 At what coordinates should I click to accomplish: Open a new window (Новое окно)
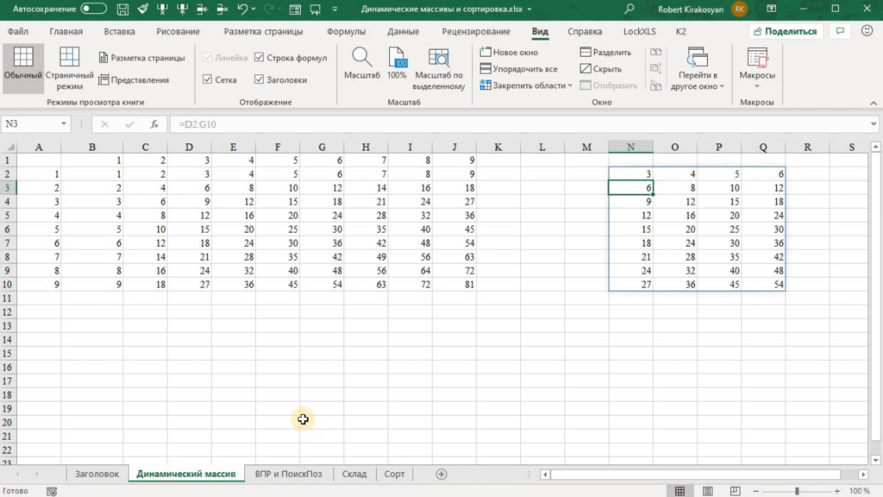510,53
